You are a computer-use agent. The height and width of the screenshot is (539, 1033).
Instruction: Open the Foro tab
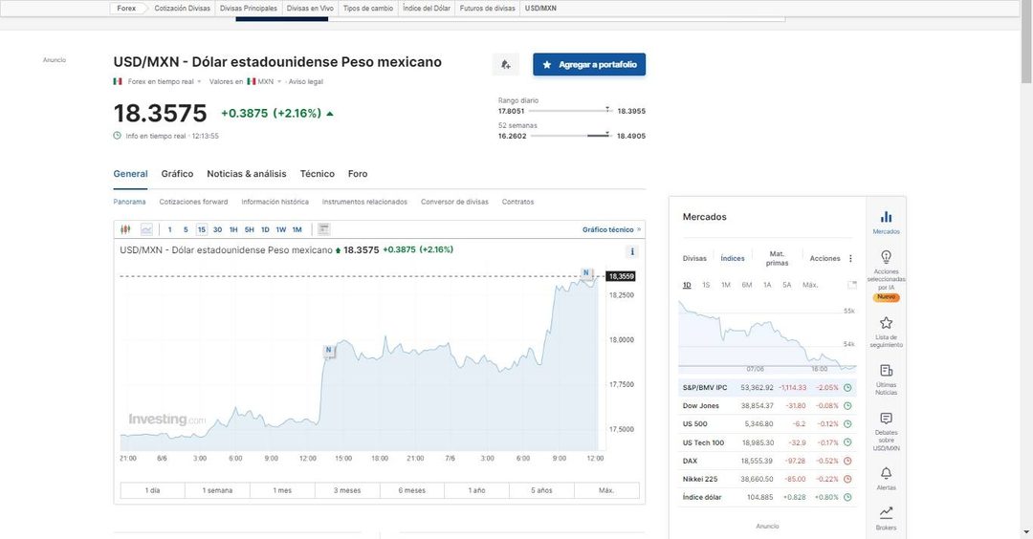coord(358,174)
